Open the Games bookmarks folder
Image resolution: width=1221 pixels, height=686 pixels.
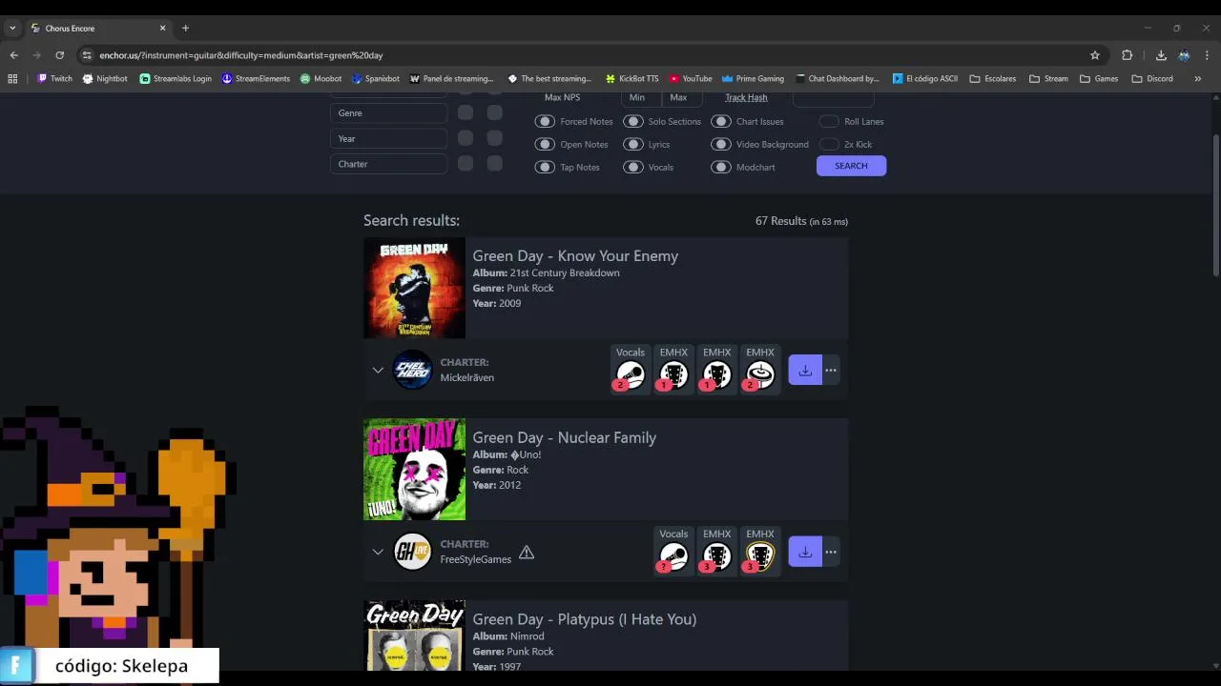tap(1099, 78)
